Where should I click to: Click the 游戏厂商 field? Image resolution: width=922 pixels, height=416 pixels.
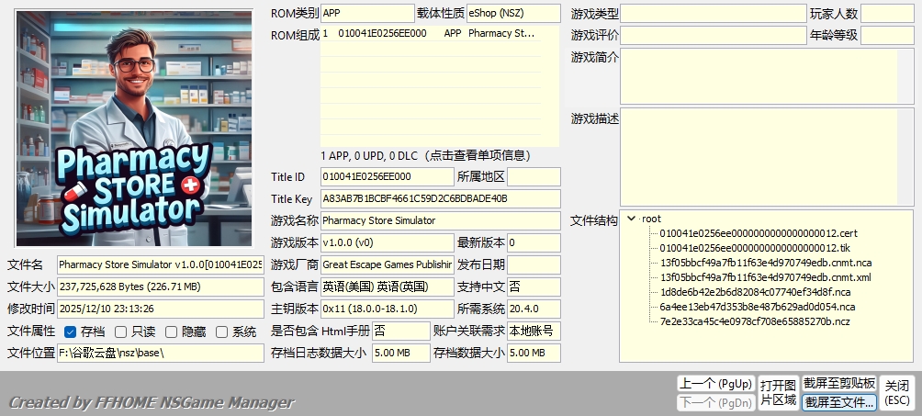pyautogui.click(x=388, y=264)
